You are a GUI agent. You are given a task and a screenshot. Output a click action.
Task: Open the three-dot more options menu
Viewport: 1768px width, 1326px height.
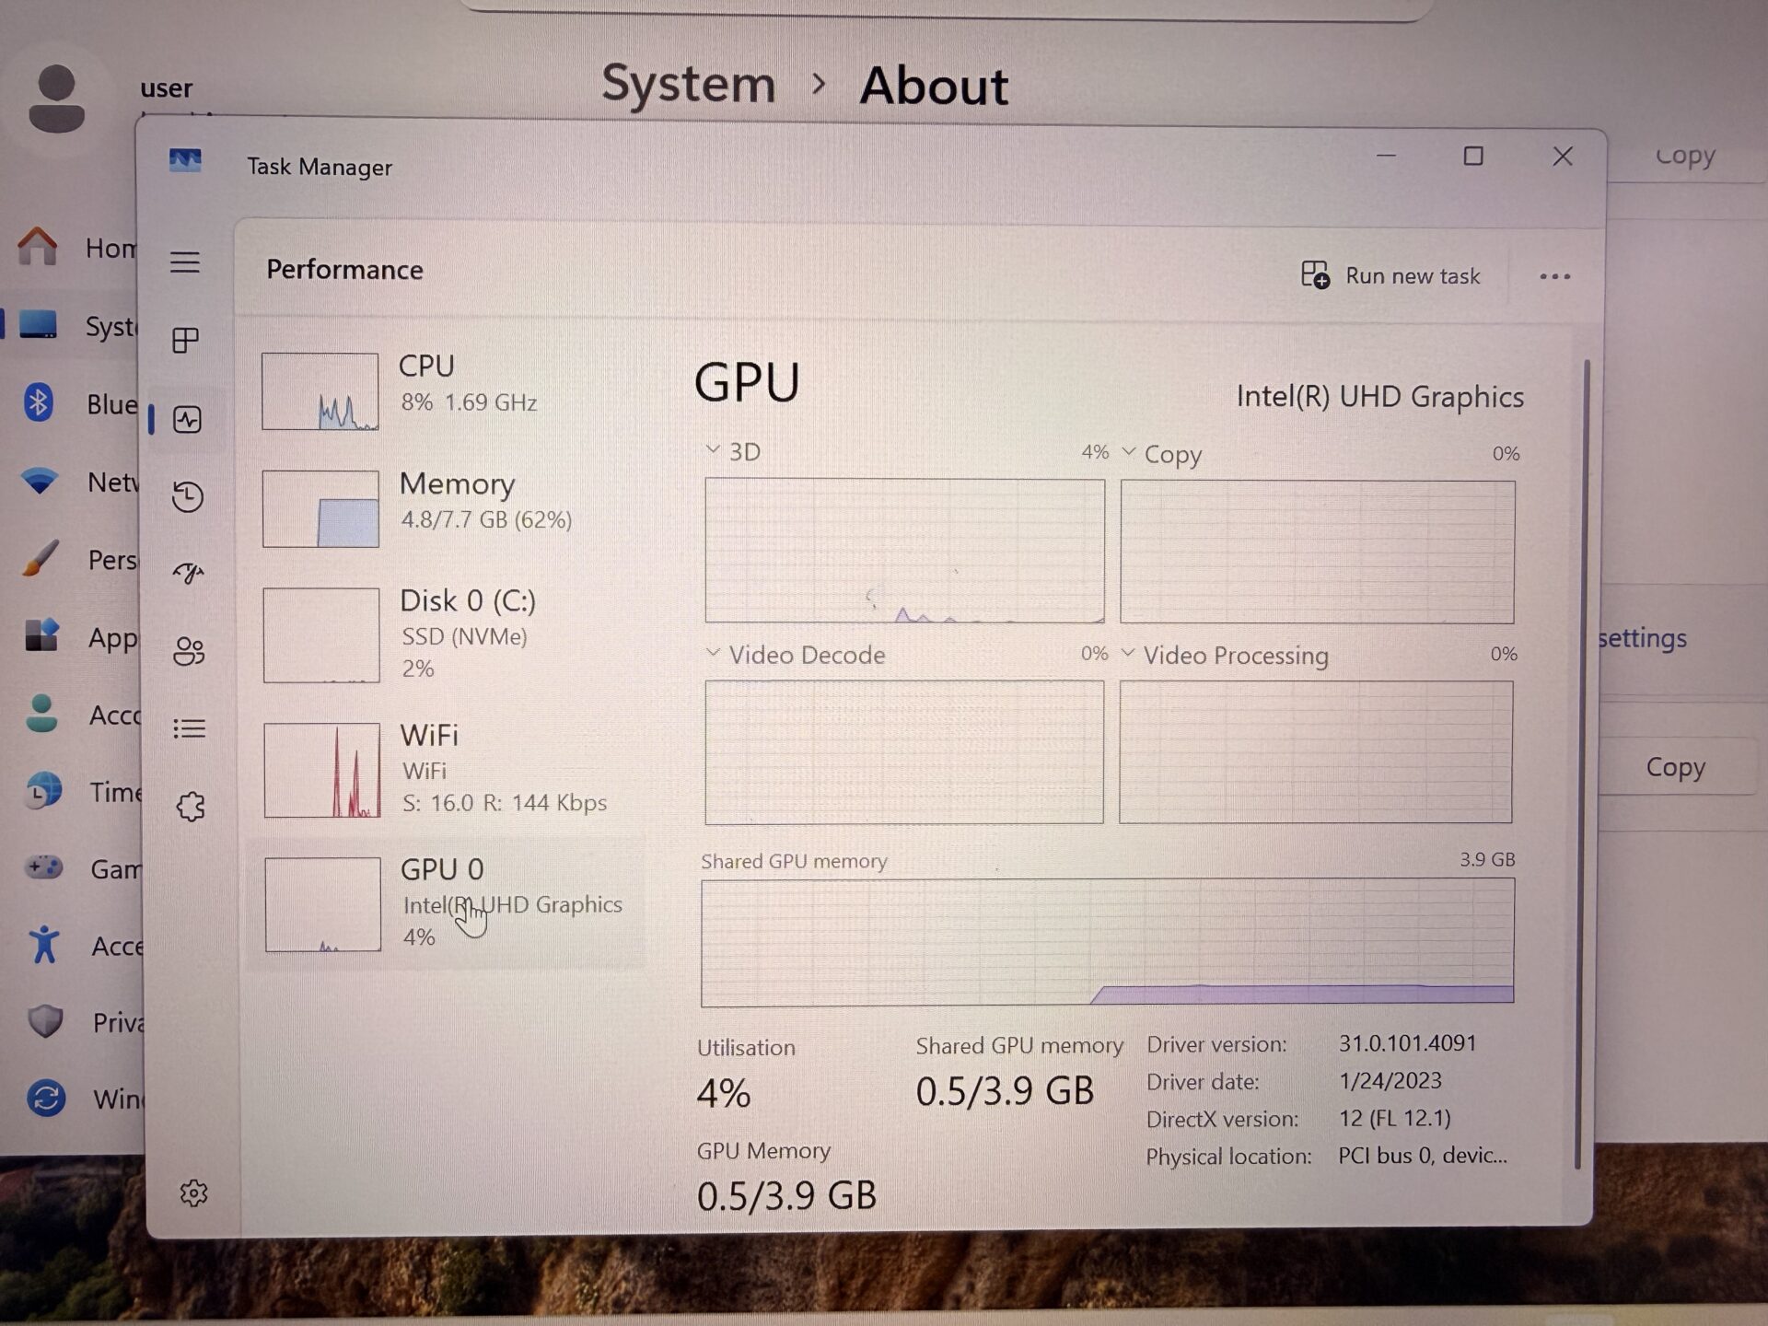point(1554,276)
